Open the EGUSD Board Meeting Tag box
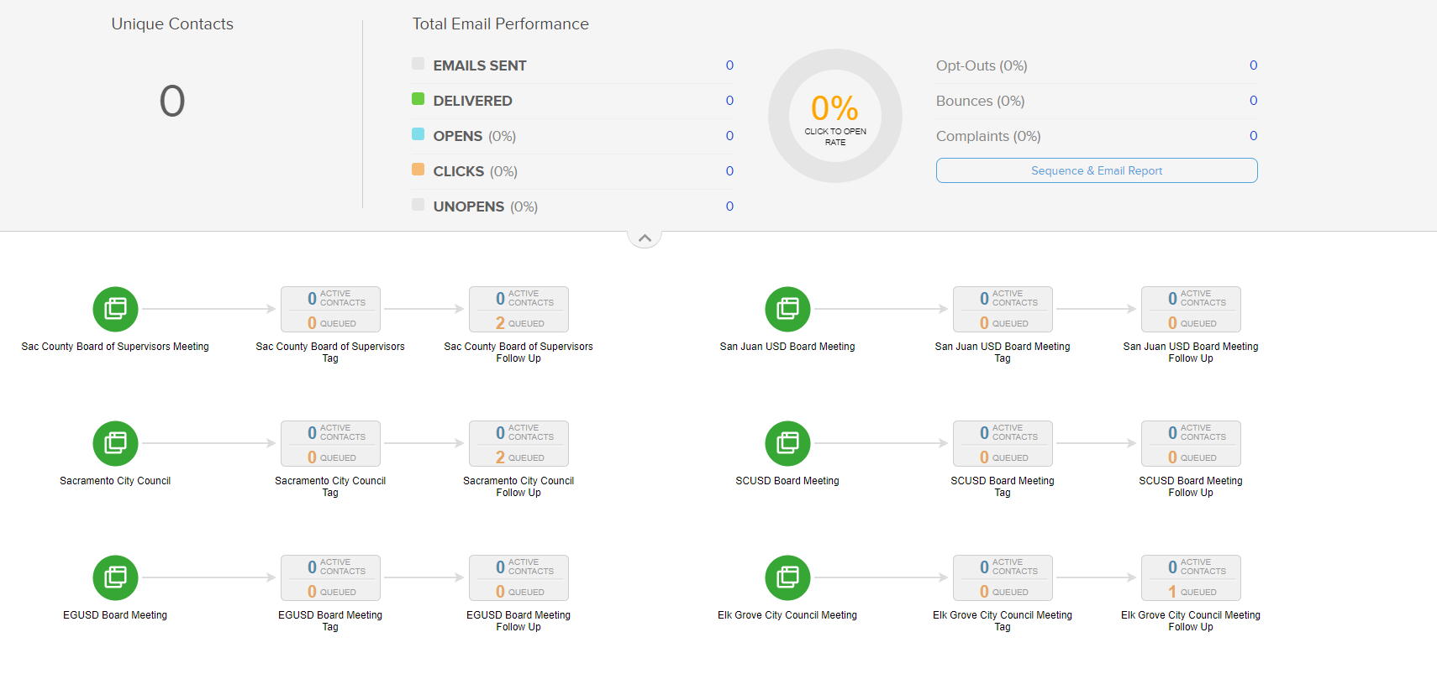Screen dimensions: 1437x674 point(330,578)
